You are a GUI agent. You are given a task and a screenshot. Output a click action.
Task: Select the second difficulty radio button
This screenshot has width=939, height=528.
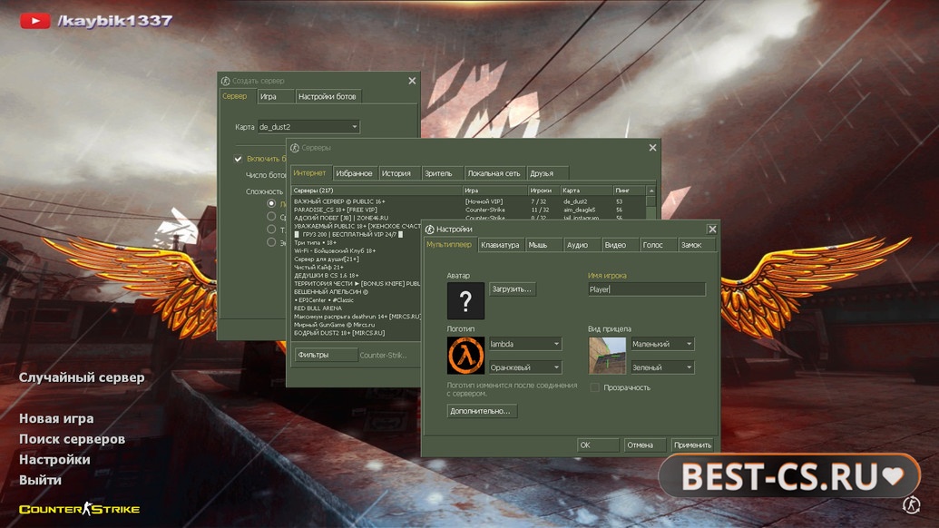tap(271, 217)
